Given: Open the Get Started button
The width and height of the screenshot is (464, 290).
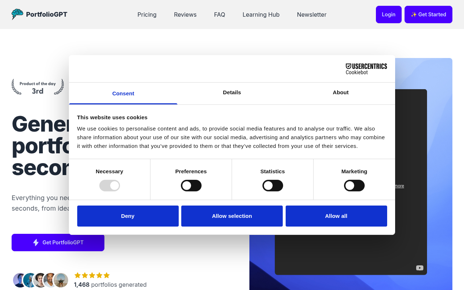Looking at the screenshot, I should tap(428, 14).
